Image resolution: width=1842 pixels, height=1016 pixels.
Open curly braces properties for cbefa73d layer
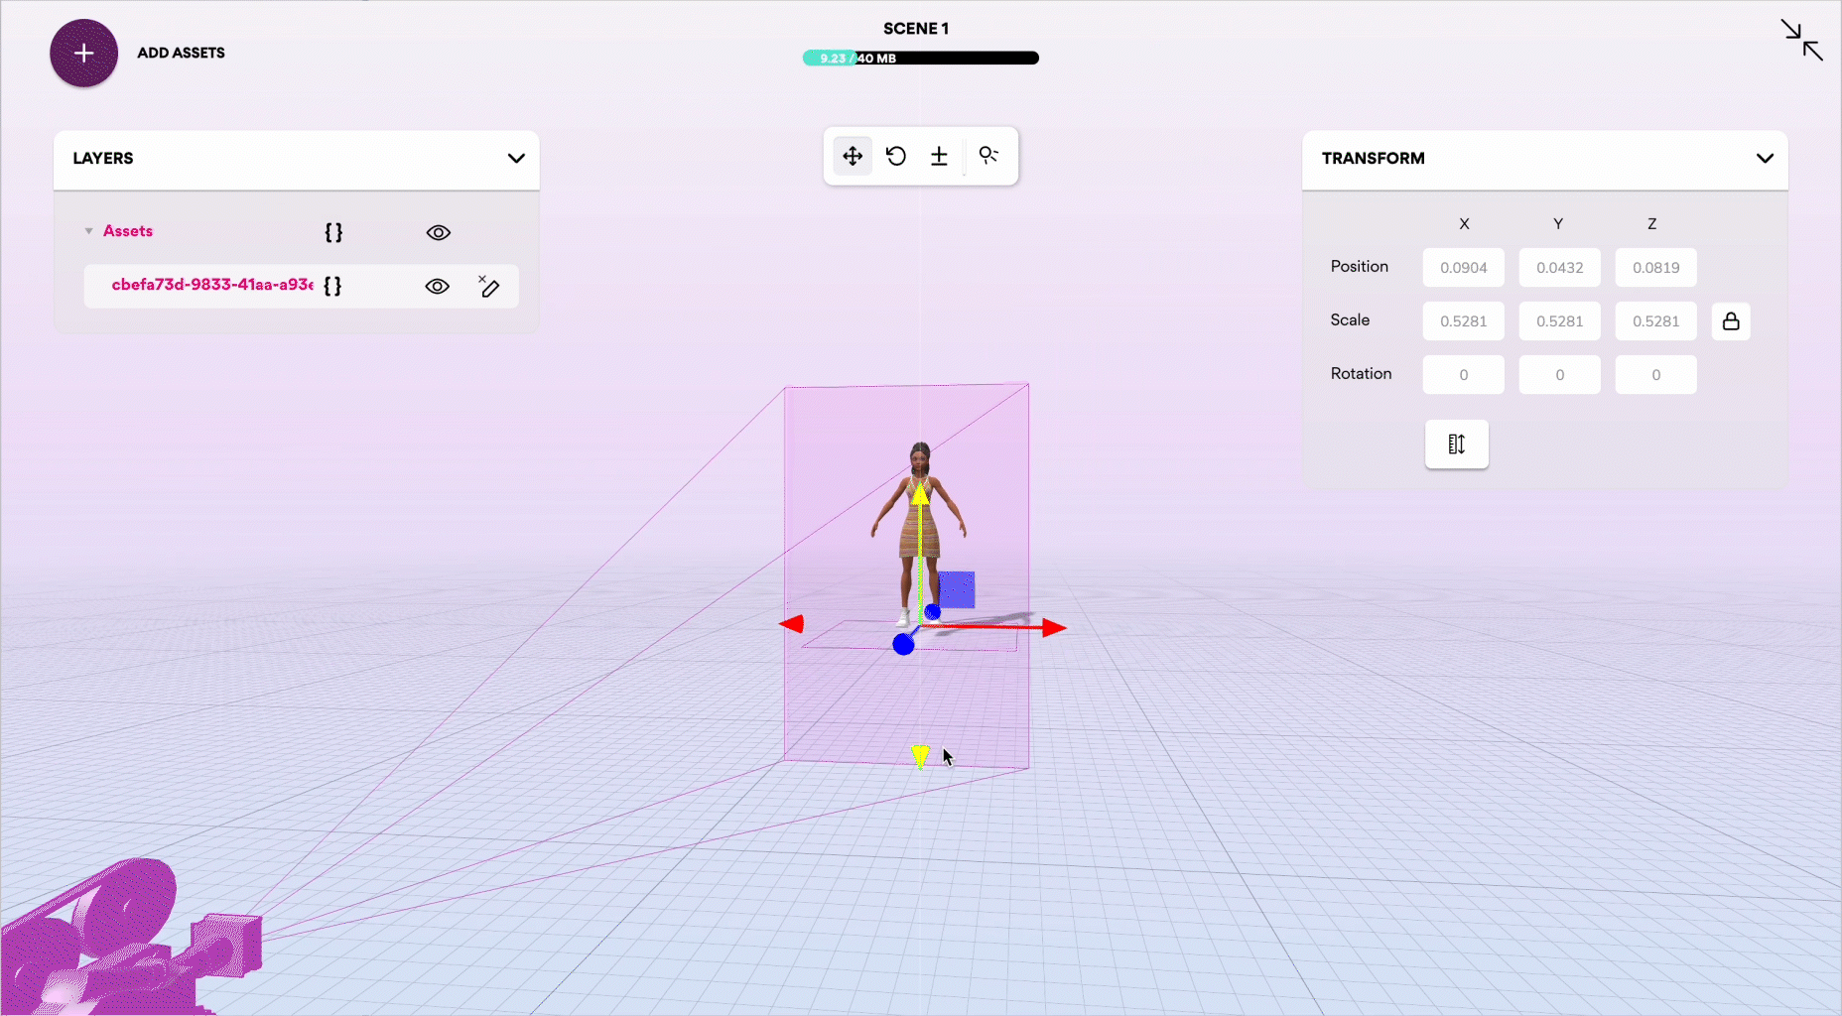(332, 286)
